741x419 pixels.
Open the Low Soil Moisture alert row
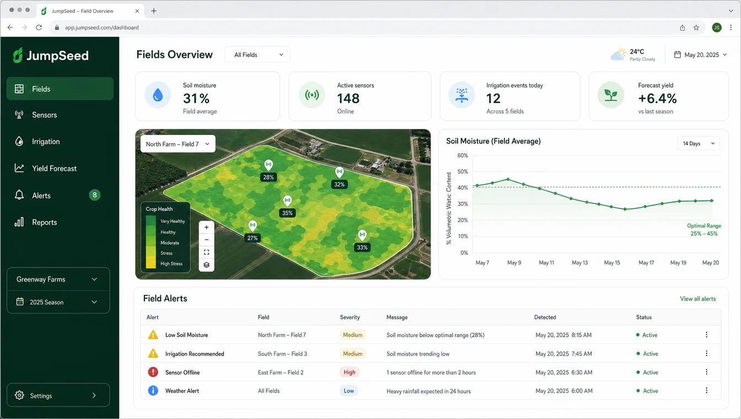431,335
